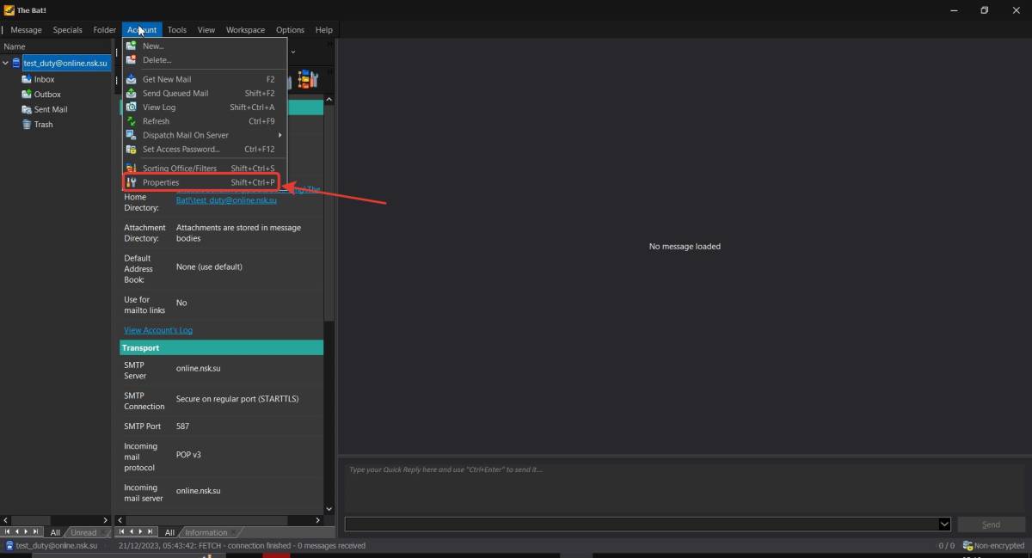Open the quick reply recipient dropdown
1032x558 pixels.
(x=944, y=524)
